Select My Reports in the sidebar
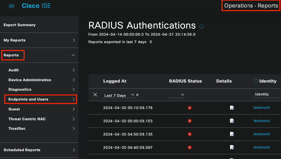This screenshot has width=281, height=159. (15, 40)
